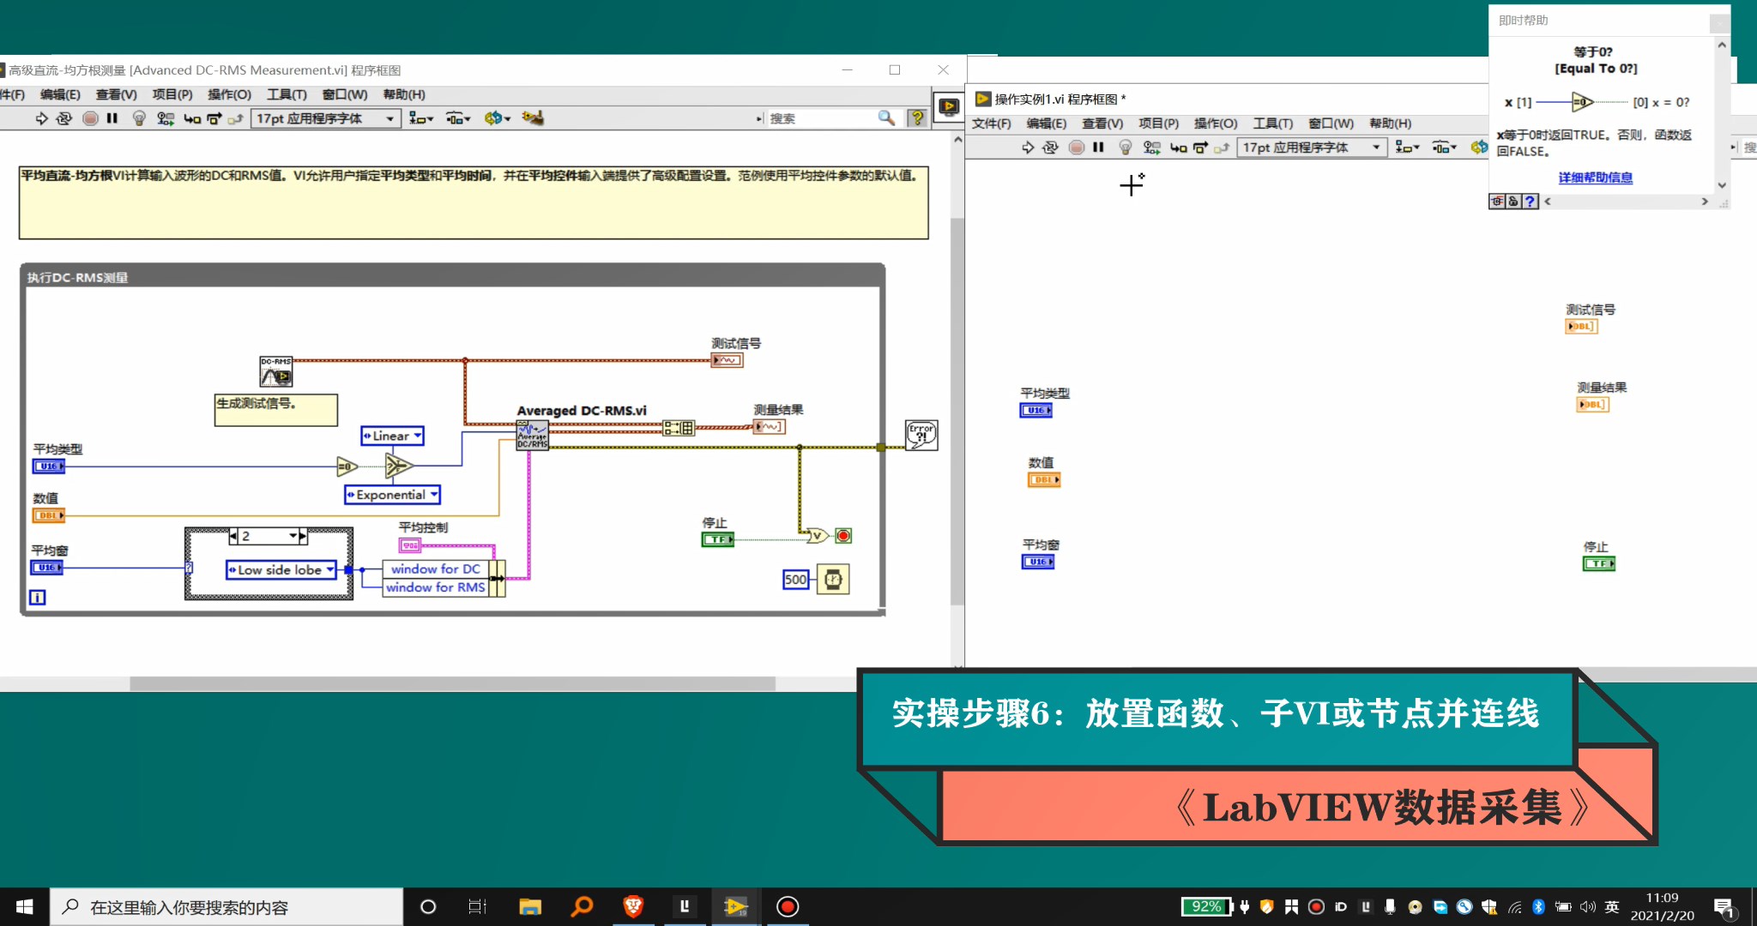Open 文件(F) menu in 操作实例1.vi window
Image resolution: width=1757 pixels, height=926 pixels.
[x=991, y=123]
